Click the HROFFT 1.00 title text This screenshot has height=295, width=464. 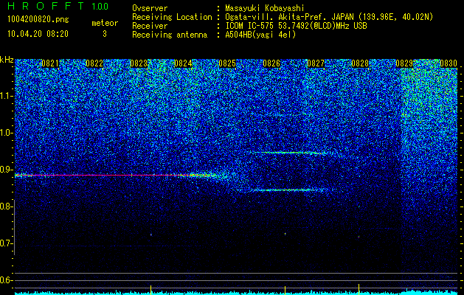[x=58, y=6]
